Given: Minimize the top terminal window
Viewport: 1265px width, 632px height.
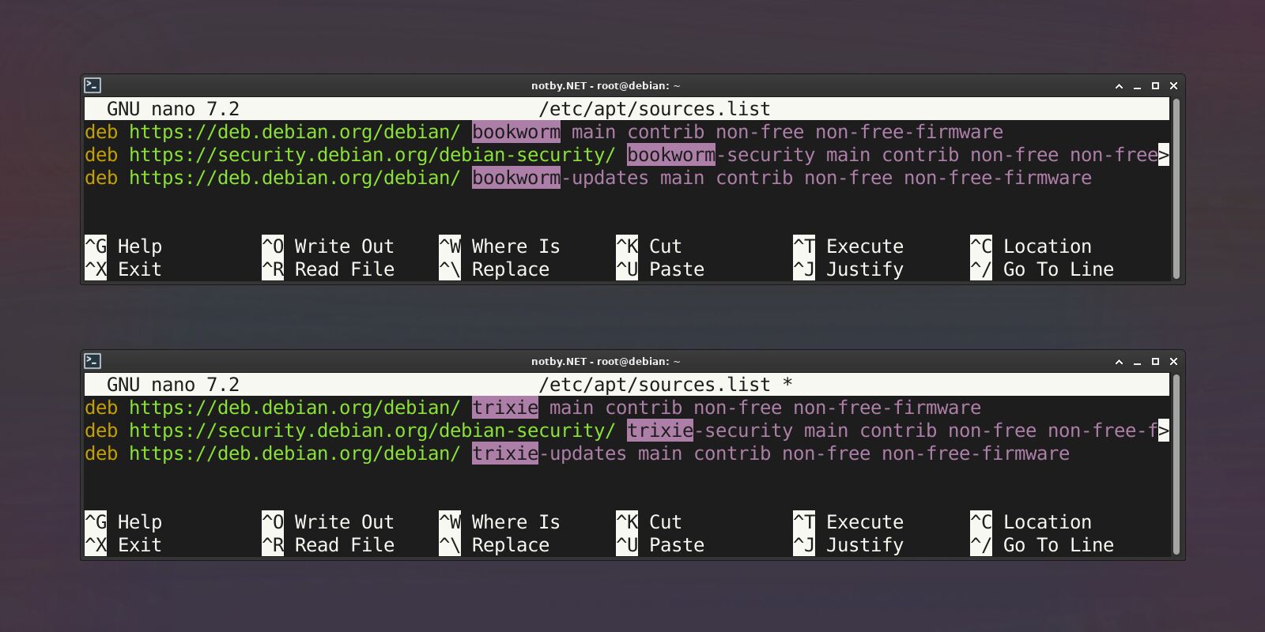Looking at the screenshot, I should [1137, 86].
